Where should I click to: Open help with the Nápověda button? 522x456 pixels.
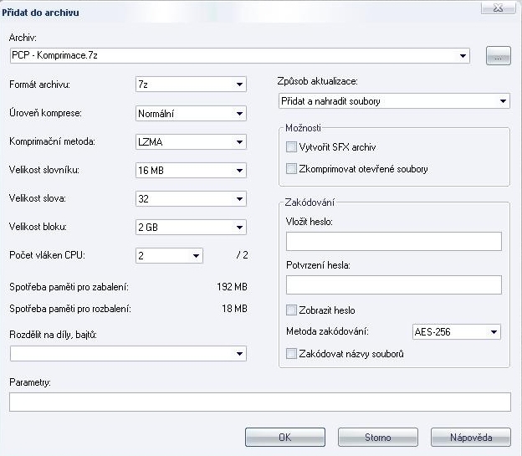pos(471,438)
